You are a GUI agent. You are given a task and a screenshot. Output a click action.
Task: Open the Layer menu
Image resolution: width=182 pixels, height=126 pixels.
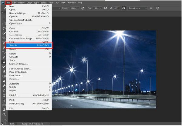click(29, 2)
